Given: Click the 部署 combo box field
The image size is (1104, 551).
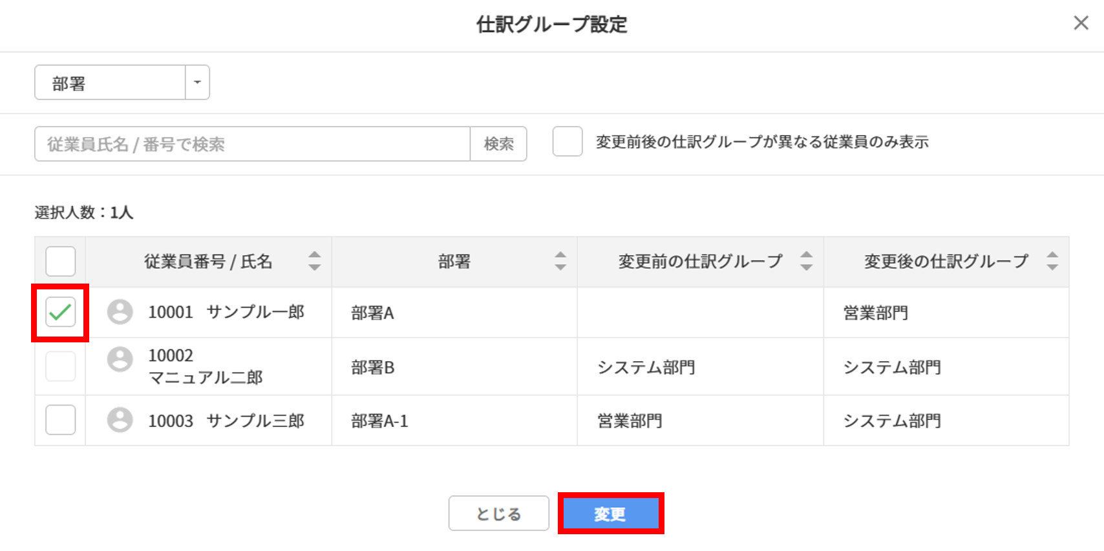Looking at the screenshot, I should pos(110,83).
